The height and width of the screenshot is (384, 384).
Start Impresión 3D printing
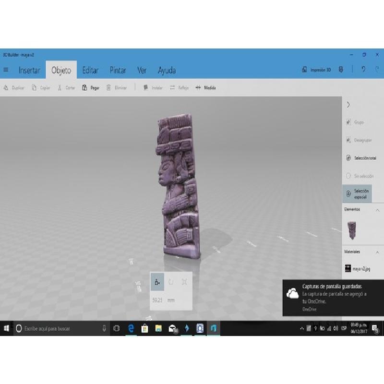tap(316, 70)
